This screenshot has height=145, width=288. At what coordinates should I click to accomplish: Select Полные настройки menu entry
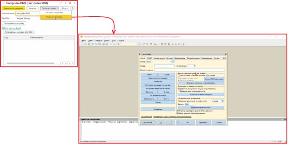click(x=56, y=17)
